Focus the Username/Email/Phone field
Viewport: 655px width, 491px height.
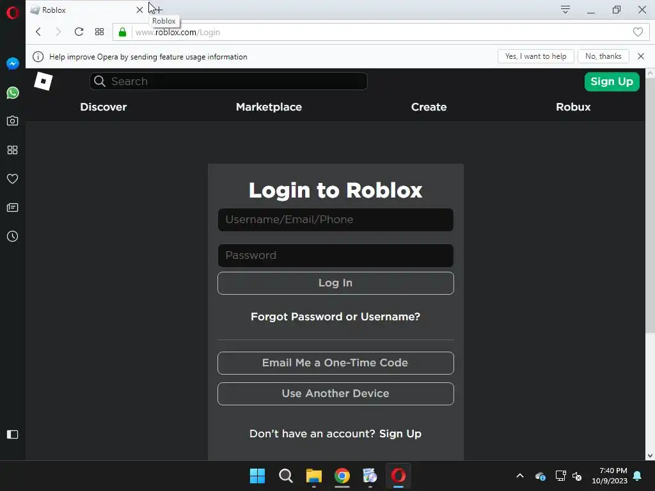(335, 220)
